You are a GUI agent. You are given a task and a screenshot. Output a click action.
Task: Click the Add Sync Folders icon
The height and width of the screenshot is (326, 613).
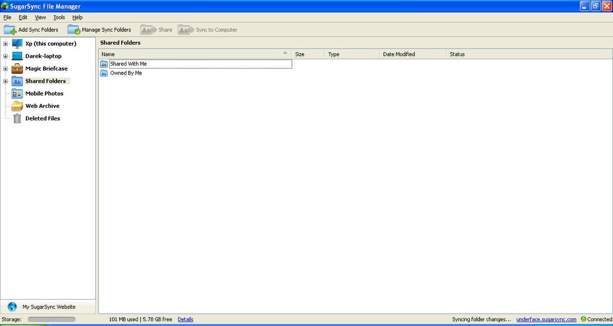click(x=10, y=30)
